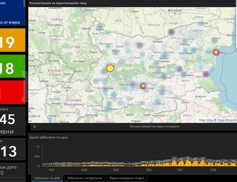
Task: Click the Ruse hotspot near the Danube
Action: pos(171,32)
